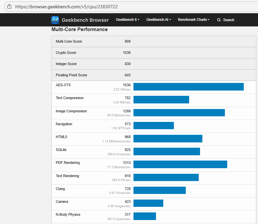
Task: Click the Floating Point Score label
Action: [x=72, y=75]
